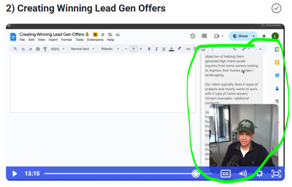Mute the video volume

[x=243, y=174]
